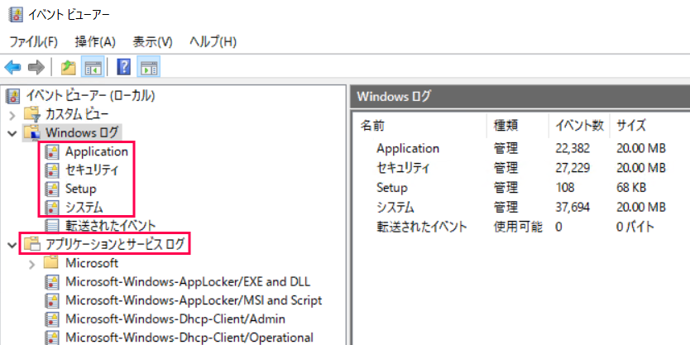Select Microsoft-Windows-AppLocker/MSI and Script log
The image size is (690, 345).
(x=194, y=300)
